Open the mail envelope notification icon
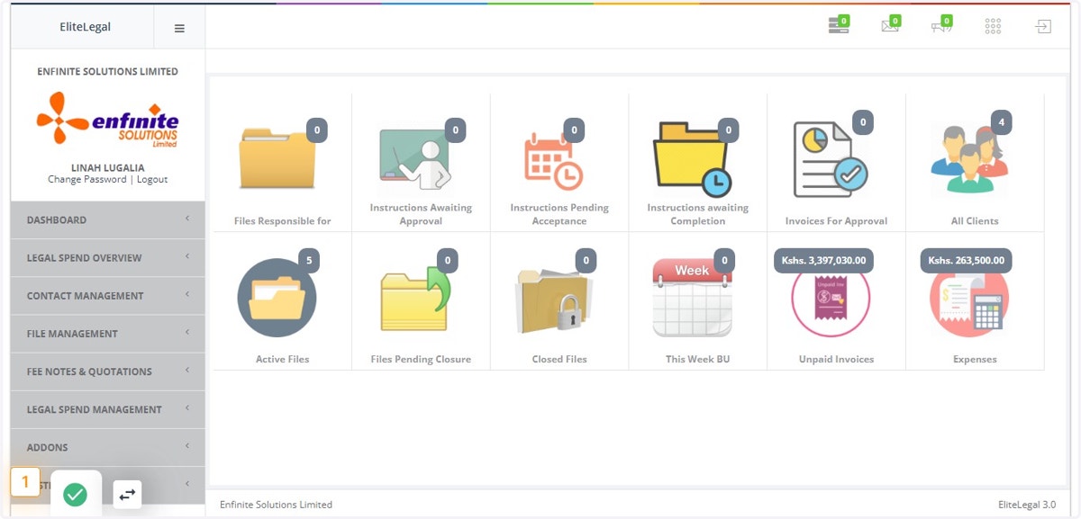1081x519 pixels. [890, 26]
